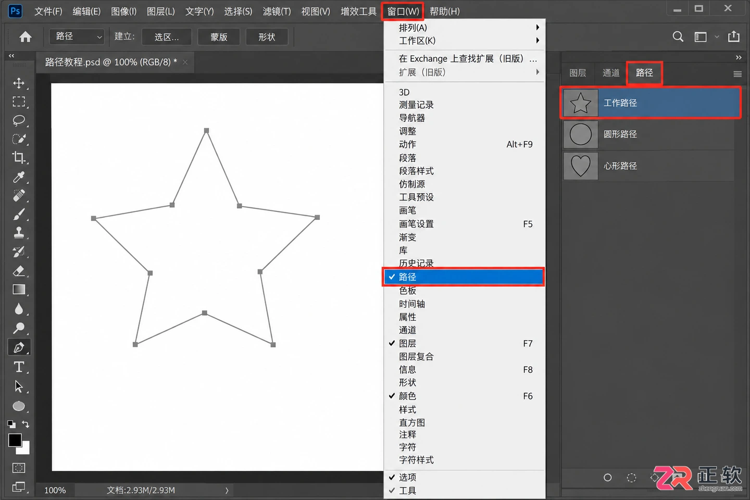Select the Quick Selection tool
Screen dimensions: 750x500
click(19, 139)
